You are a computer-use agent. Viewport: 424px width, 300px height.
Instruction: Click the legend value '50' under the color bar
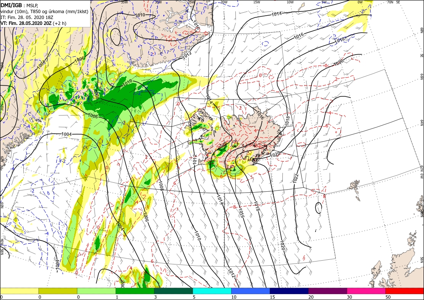click(x=388, y=297)
